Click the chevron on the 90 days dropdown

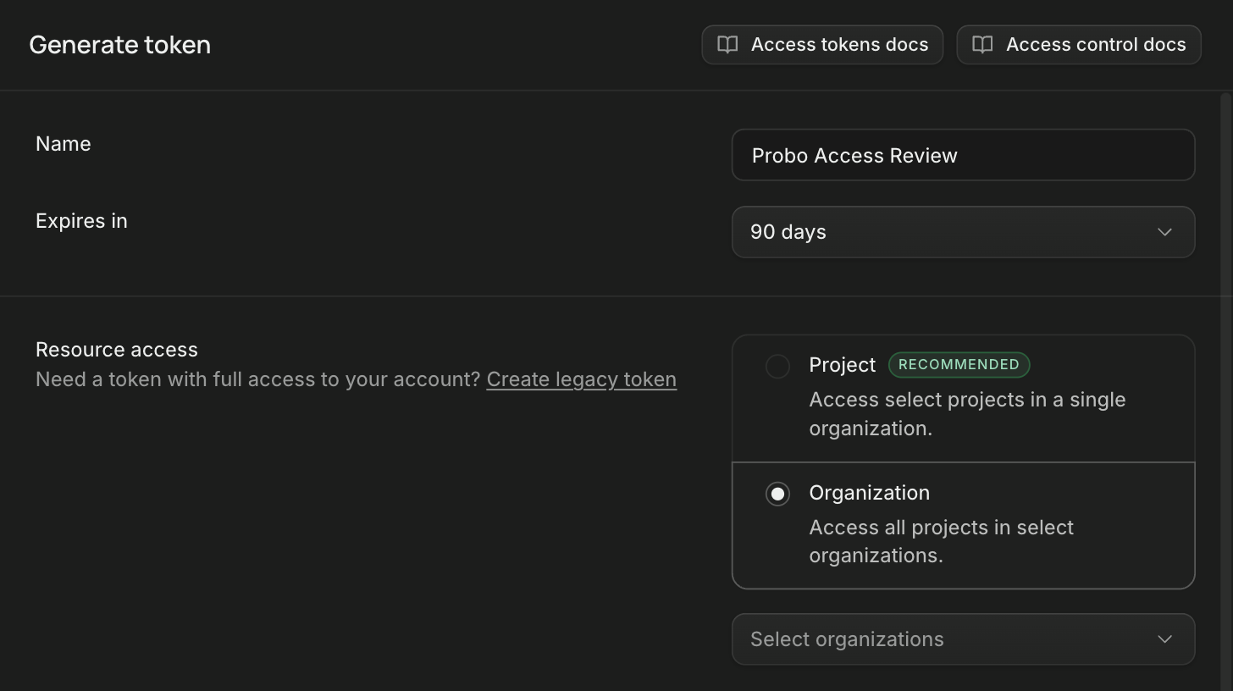[1164, 232]
